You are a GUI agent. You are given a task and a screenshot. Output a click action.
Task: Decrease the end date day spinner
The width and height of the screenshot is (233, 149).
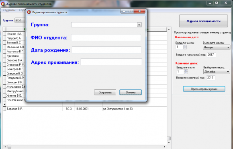pos(186,73)
